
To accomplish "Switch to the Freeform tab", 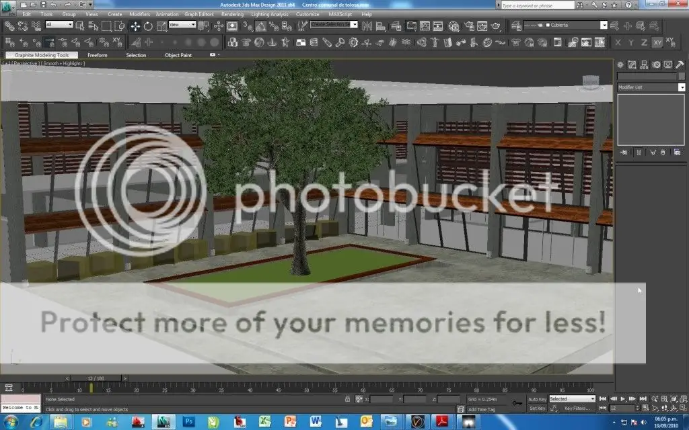I will (97, 55).
